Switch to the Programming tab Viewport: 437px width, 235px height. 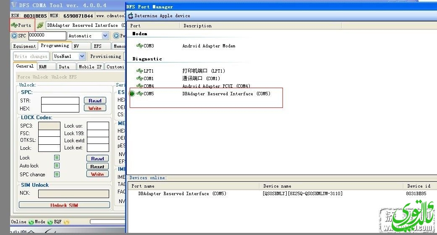pos(55,45)
